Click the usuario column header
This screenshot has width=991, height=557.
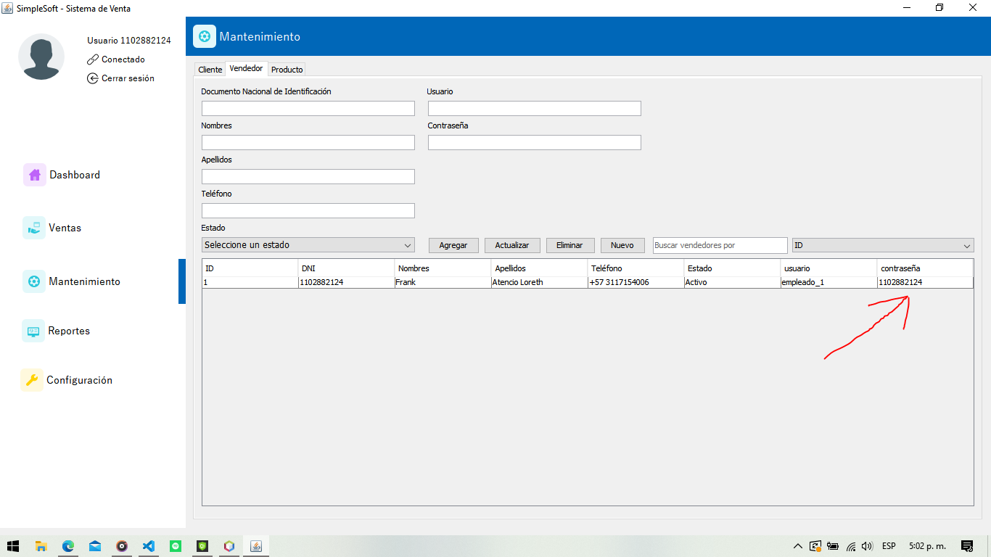pyautogui.click(x=828, y=268)
